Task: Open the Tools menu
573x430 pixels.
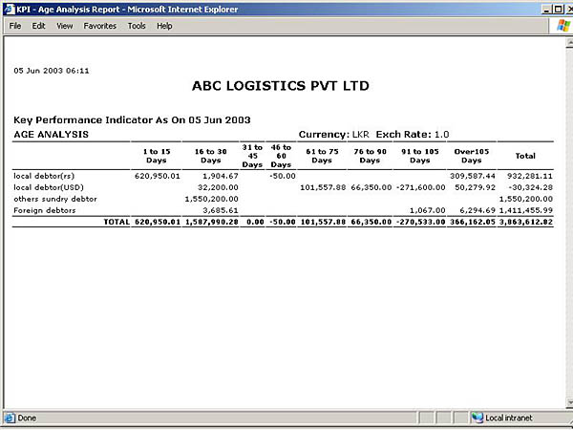Action: [x=137, y=26]
